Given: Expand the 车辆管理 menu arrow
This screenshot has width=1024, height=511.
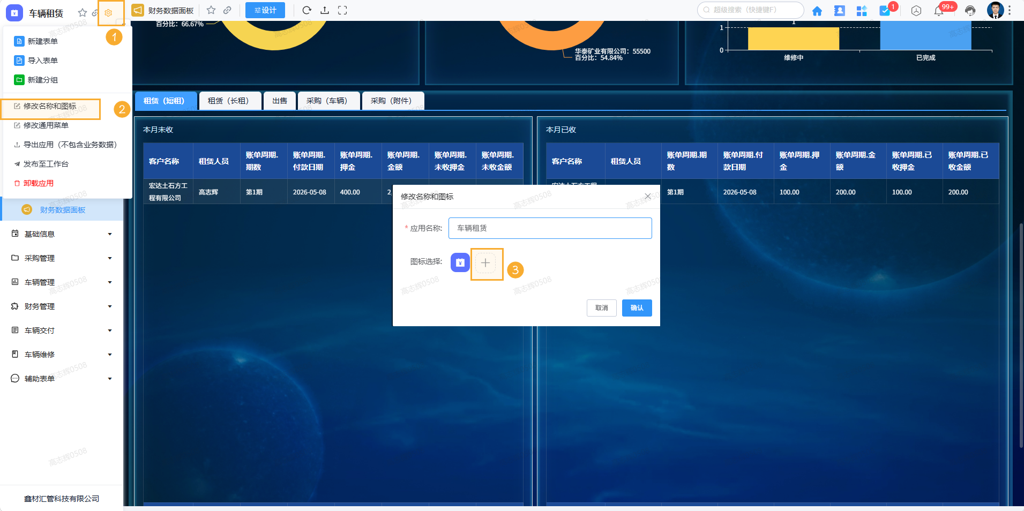Looking at the screenshot, I should click(x=110, y=282).
